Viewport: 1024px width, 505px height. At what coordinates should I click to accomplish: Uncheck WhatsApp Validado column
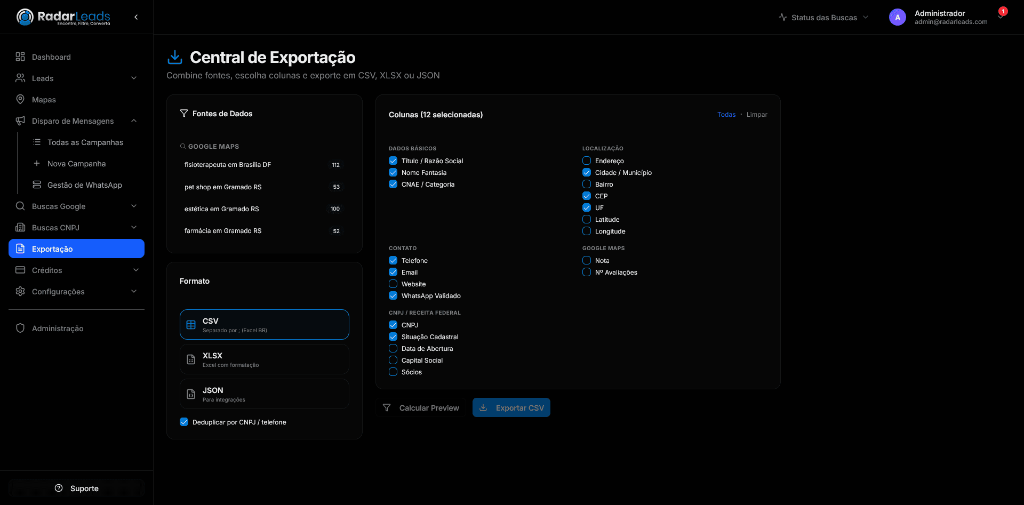point(393,295)
